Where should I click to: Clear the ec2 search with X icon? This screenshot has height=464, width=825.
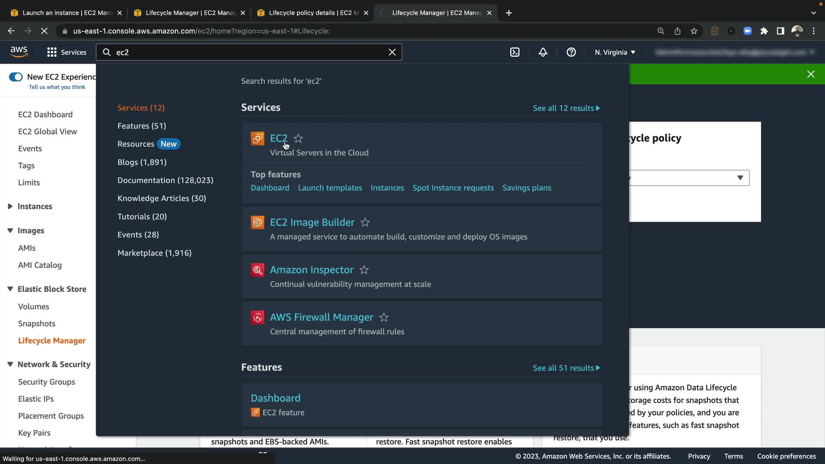pos(392,52)
